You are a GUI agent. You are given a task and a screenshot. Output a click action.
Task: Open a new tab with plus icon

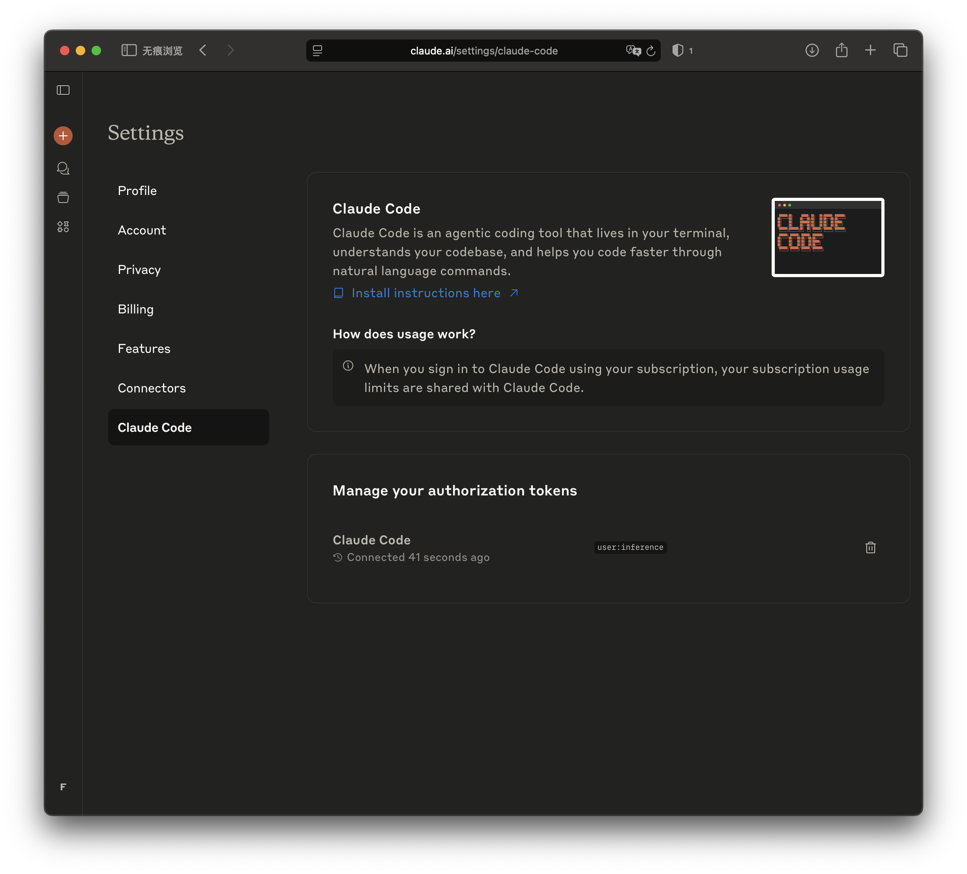pos(871,51)
